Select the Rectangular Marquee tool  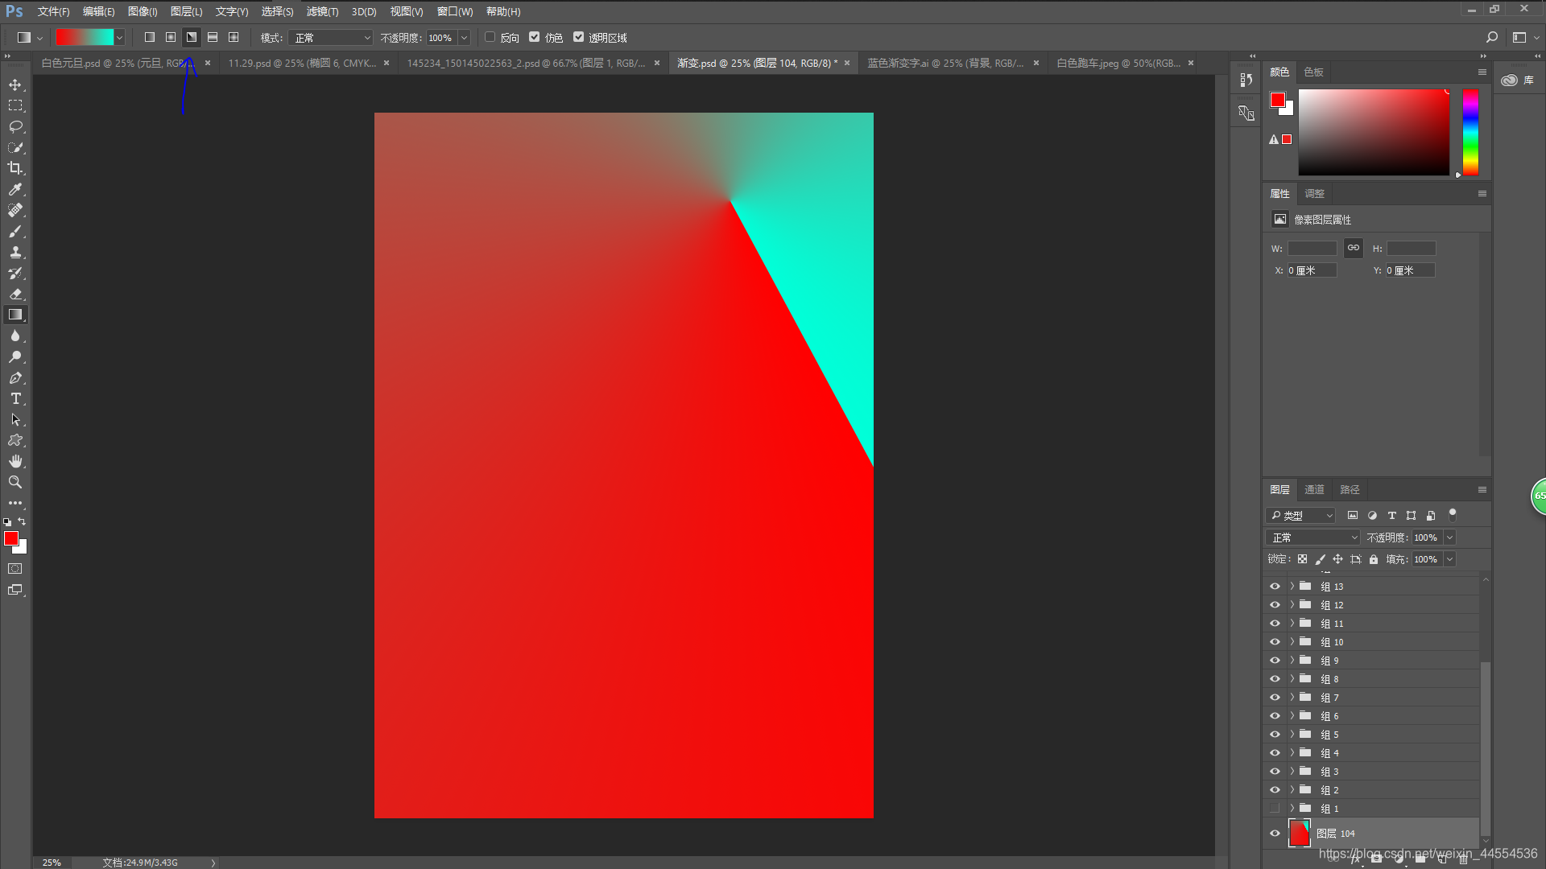(15, 105)
